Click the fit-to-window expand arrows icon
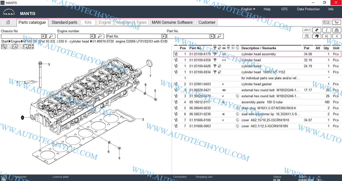The height and width of the screenshot is (181, 342). [31, 46]
